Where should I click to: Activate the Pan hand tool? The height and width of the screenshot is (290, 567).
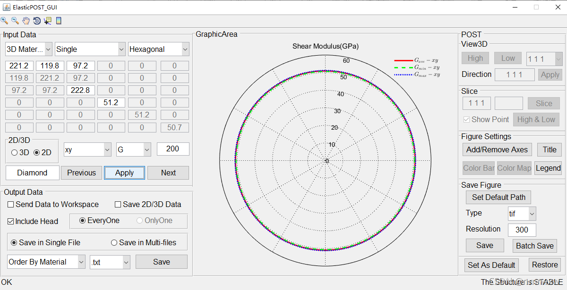(x=26, y=21)
